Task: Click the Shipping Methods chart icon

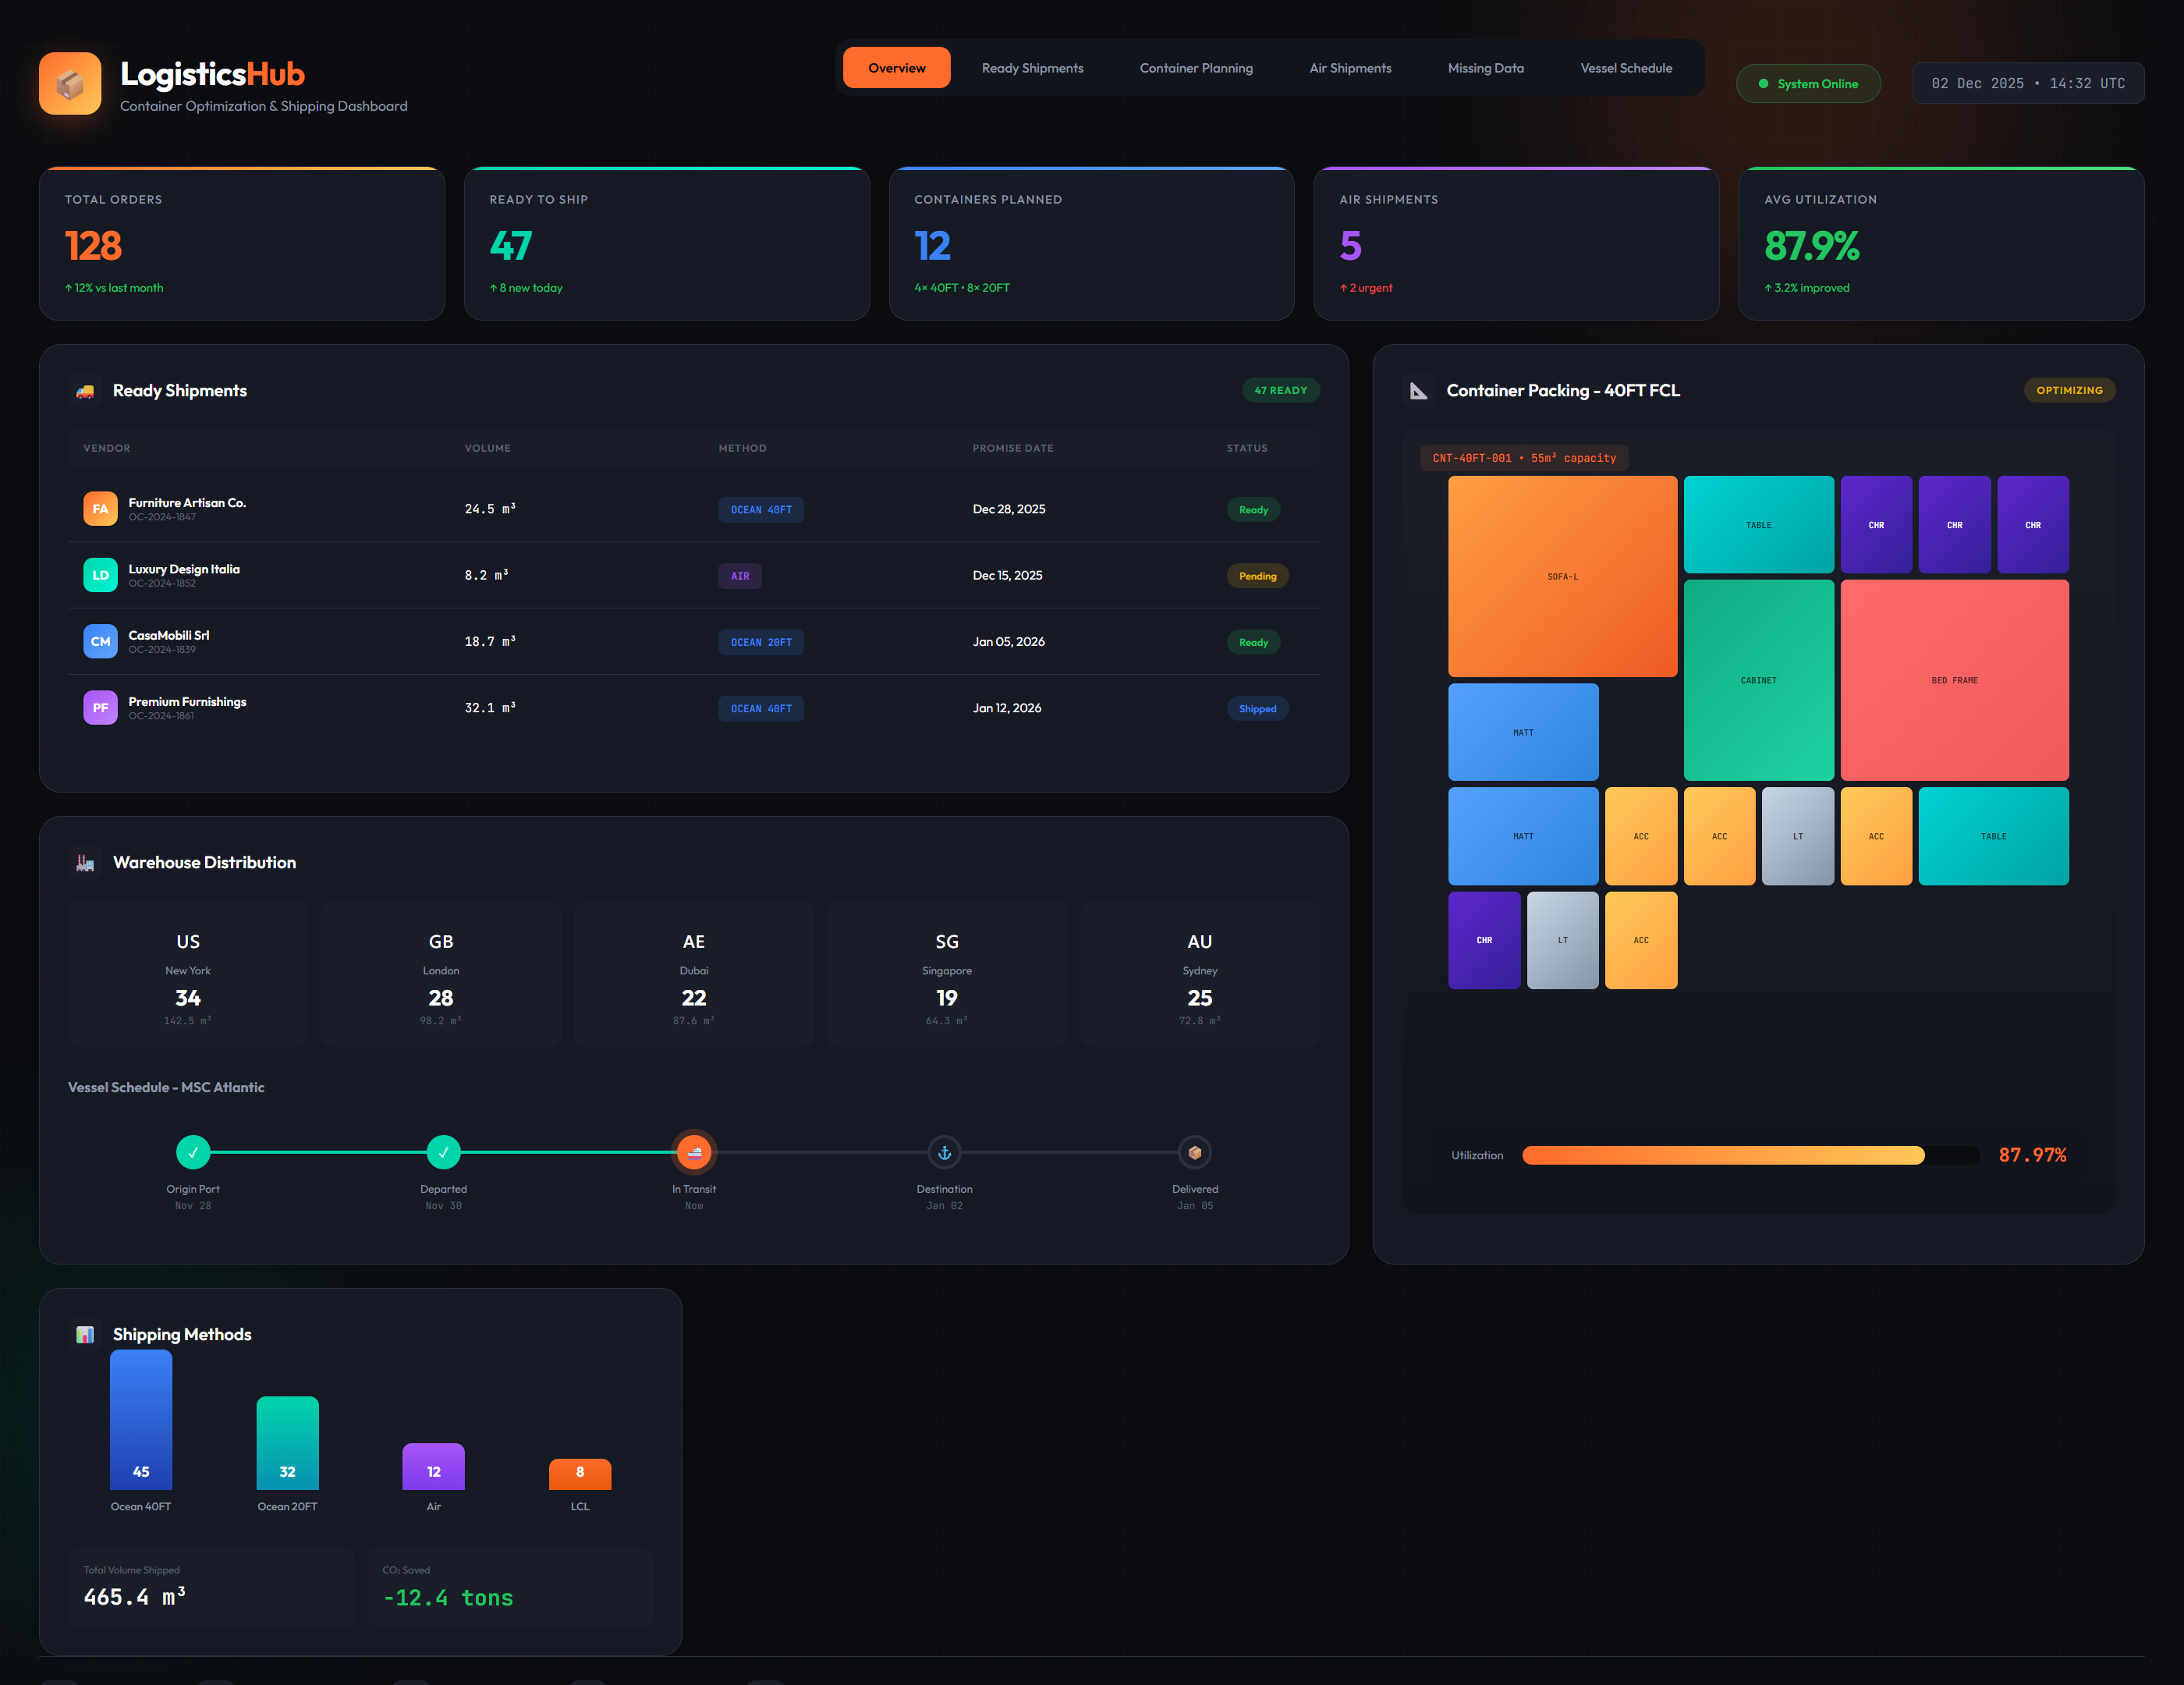Action: (85, 1335)
